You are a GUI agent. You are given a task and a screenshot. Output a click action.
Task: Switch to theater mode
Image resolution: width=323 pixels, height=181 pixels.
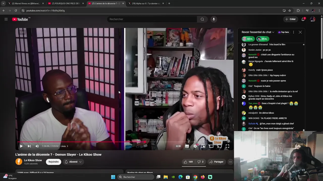(211, 146)
